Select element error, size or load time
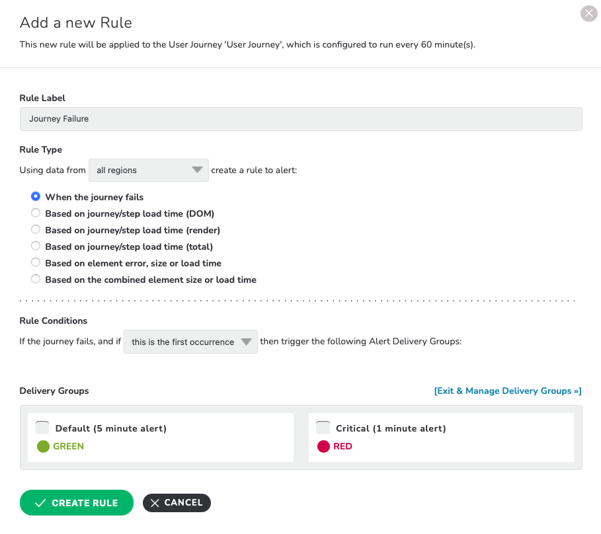This screenshot has height=534, width=601. tap(36, 262)
